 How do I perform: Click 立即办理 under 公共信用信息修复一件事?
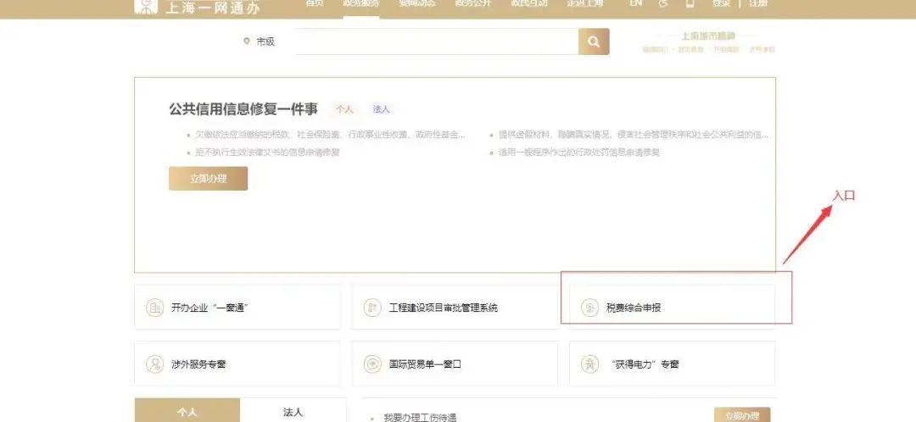[x=208, y=179]
